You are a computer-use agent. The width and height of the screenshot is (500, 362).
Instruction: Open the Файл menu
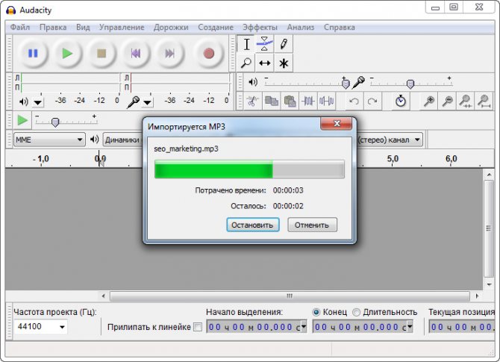click(19, 28)
